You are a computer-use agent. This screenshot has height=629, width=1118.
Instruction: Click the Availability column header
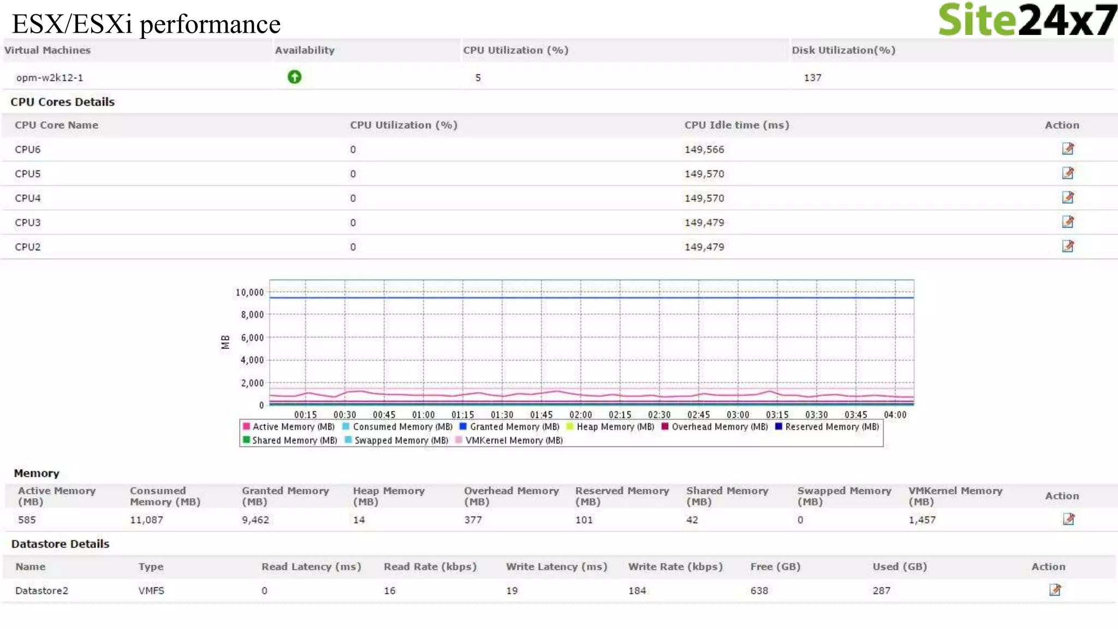coord(305,50)
